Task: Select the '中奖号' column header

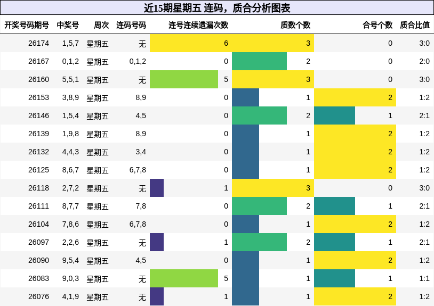Action: coord(68,25)
